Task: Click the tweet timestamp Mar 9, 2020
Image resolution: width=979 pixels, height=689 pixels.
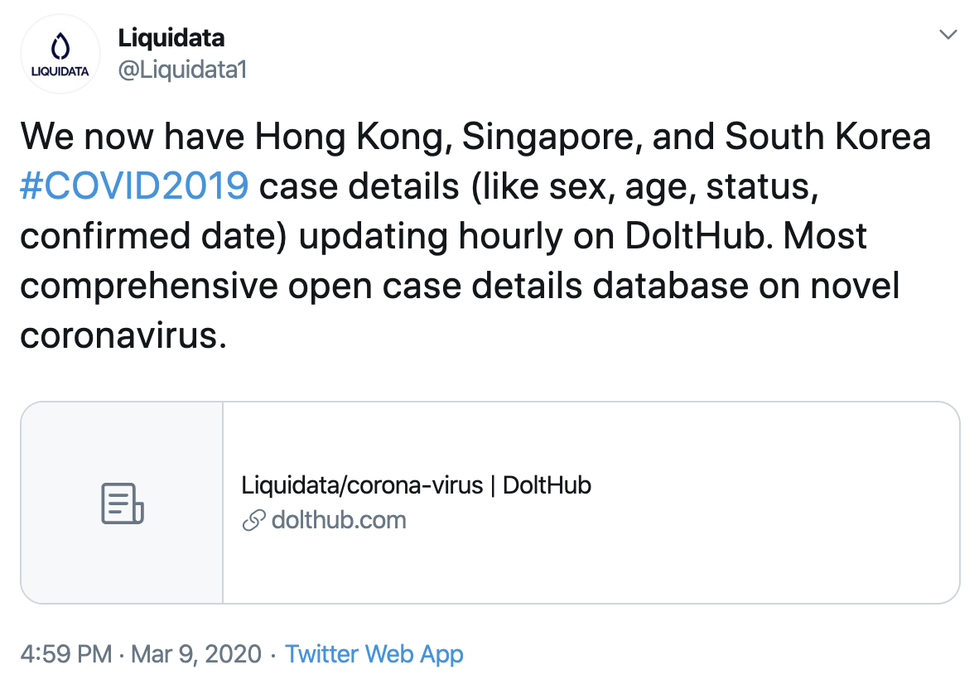Action: (193, 654)
